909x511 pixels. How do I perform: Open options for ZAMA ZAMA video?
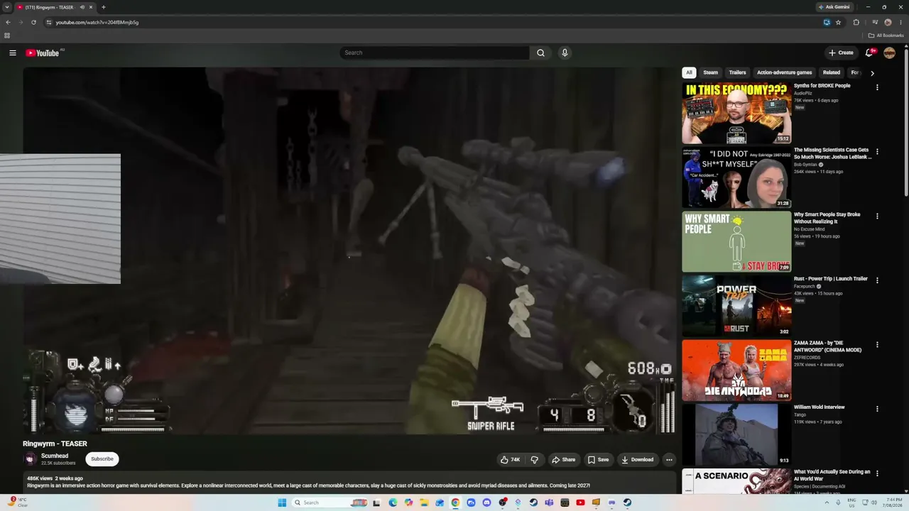(x=877, y=345)
